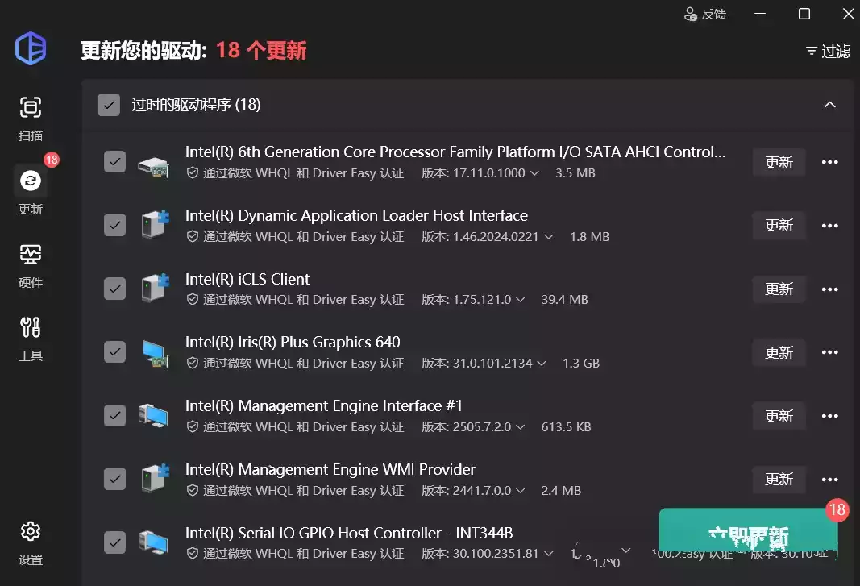Viewport: 860px width, 586px height.
Task: Collapse the 过时的驱动程序 list
Action: coord(829,105)
